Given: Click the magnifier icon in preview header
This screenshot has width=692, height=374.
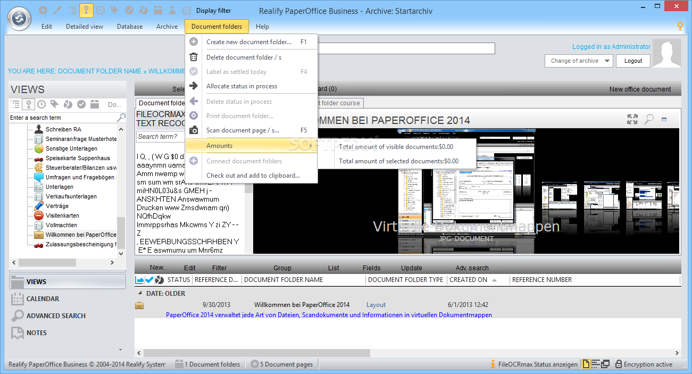Looking at the screenshot, I should [x=649, y=120].
